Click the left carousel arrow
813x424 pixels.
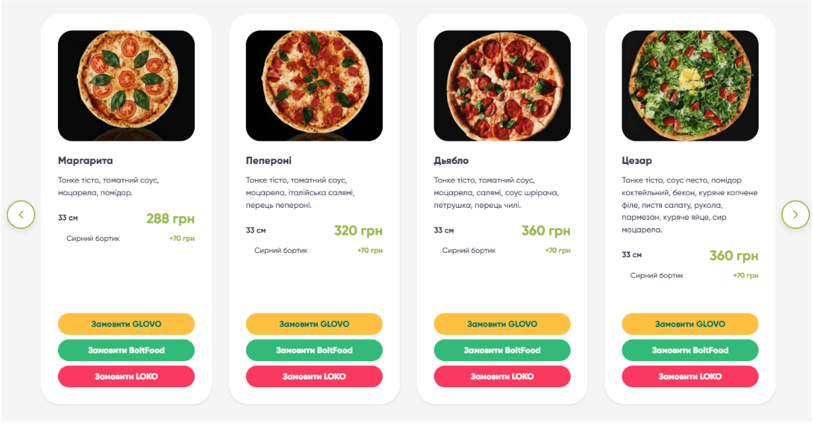21,215
